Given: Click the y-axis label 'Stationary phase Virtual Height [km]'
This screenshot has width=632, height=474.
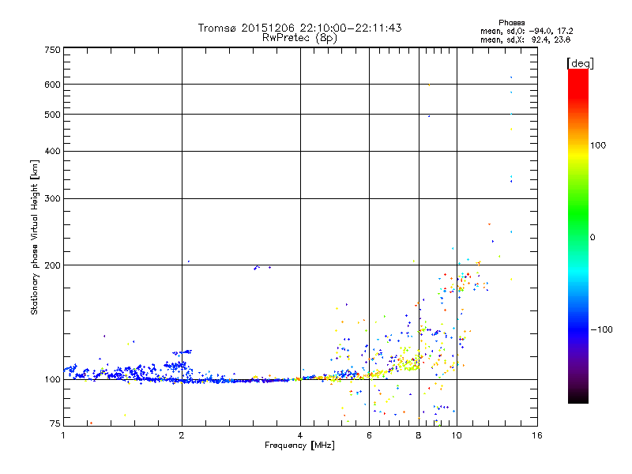Looking at the screenshot, I should pos(34,237).
